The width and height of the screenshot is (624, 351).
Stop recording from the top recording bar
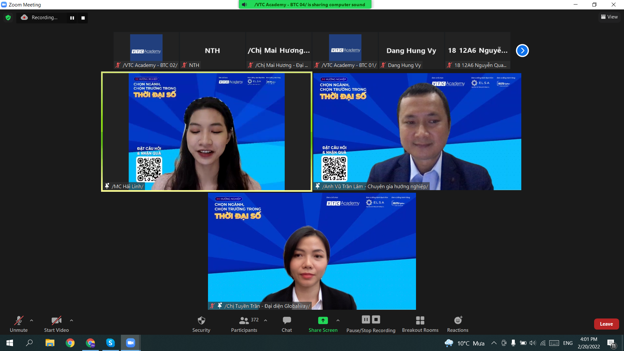point(83,18)
